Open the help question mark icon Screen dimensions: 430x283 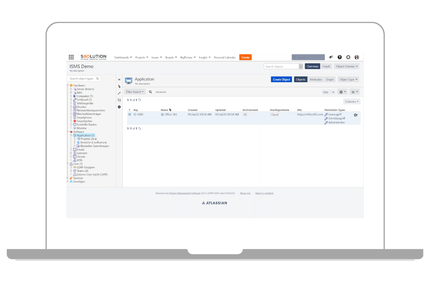coord(340,57)
